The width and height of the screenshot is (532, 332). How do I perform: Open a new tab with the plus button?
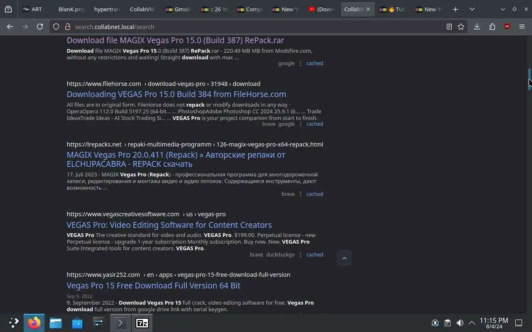click(x=456, y=9)
